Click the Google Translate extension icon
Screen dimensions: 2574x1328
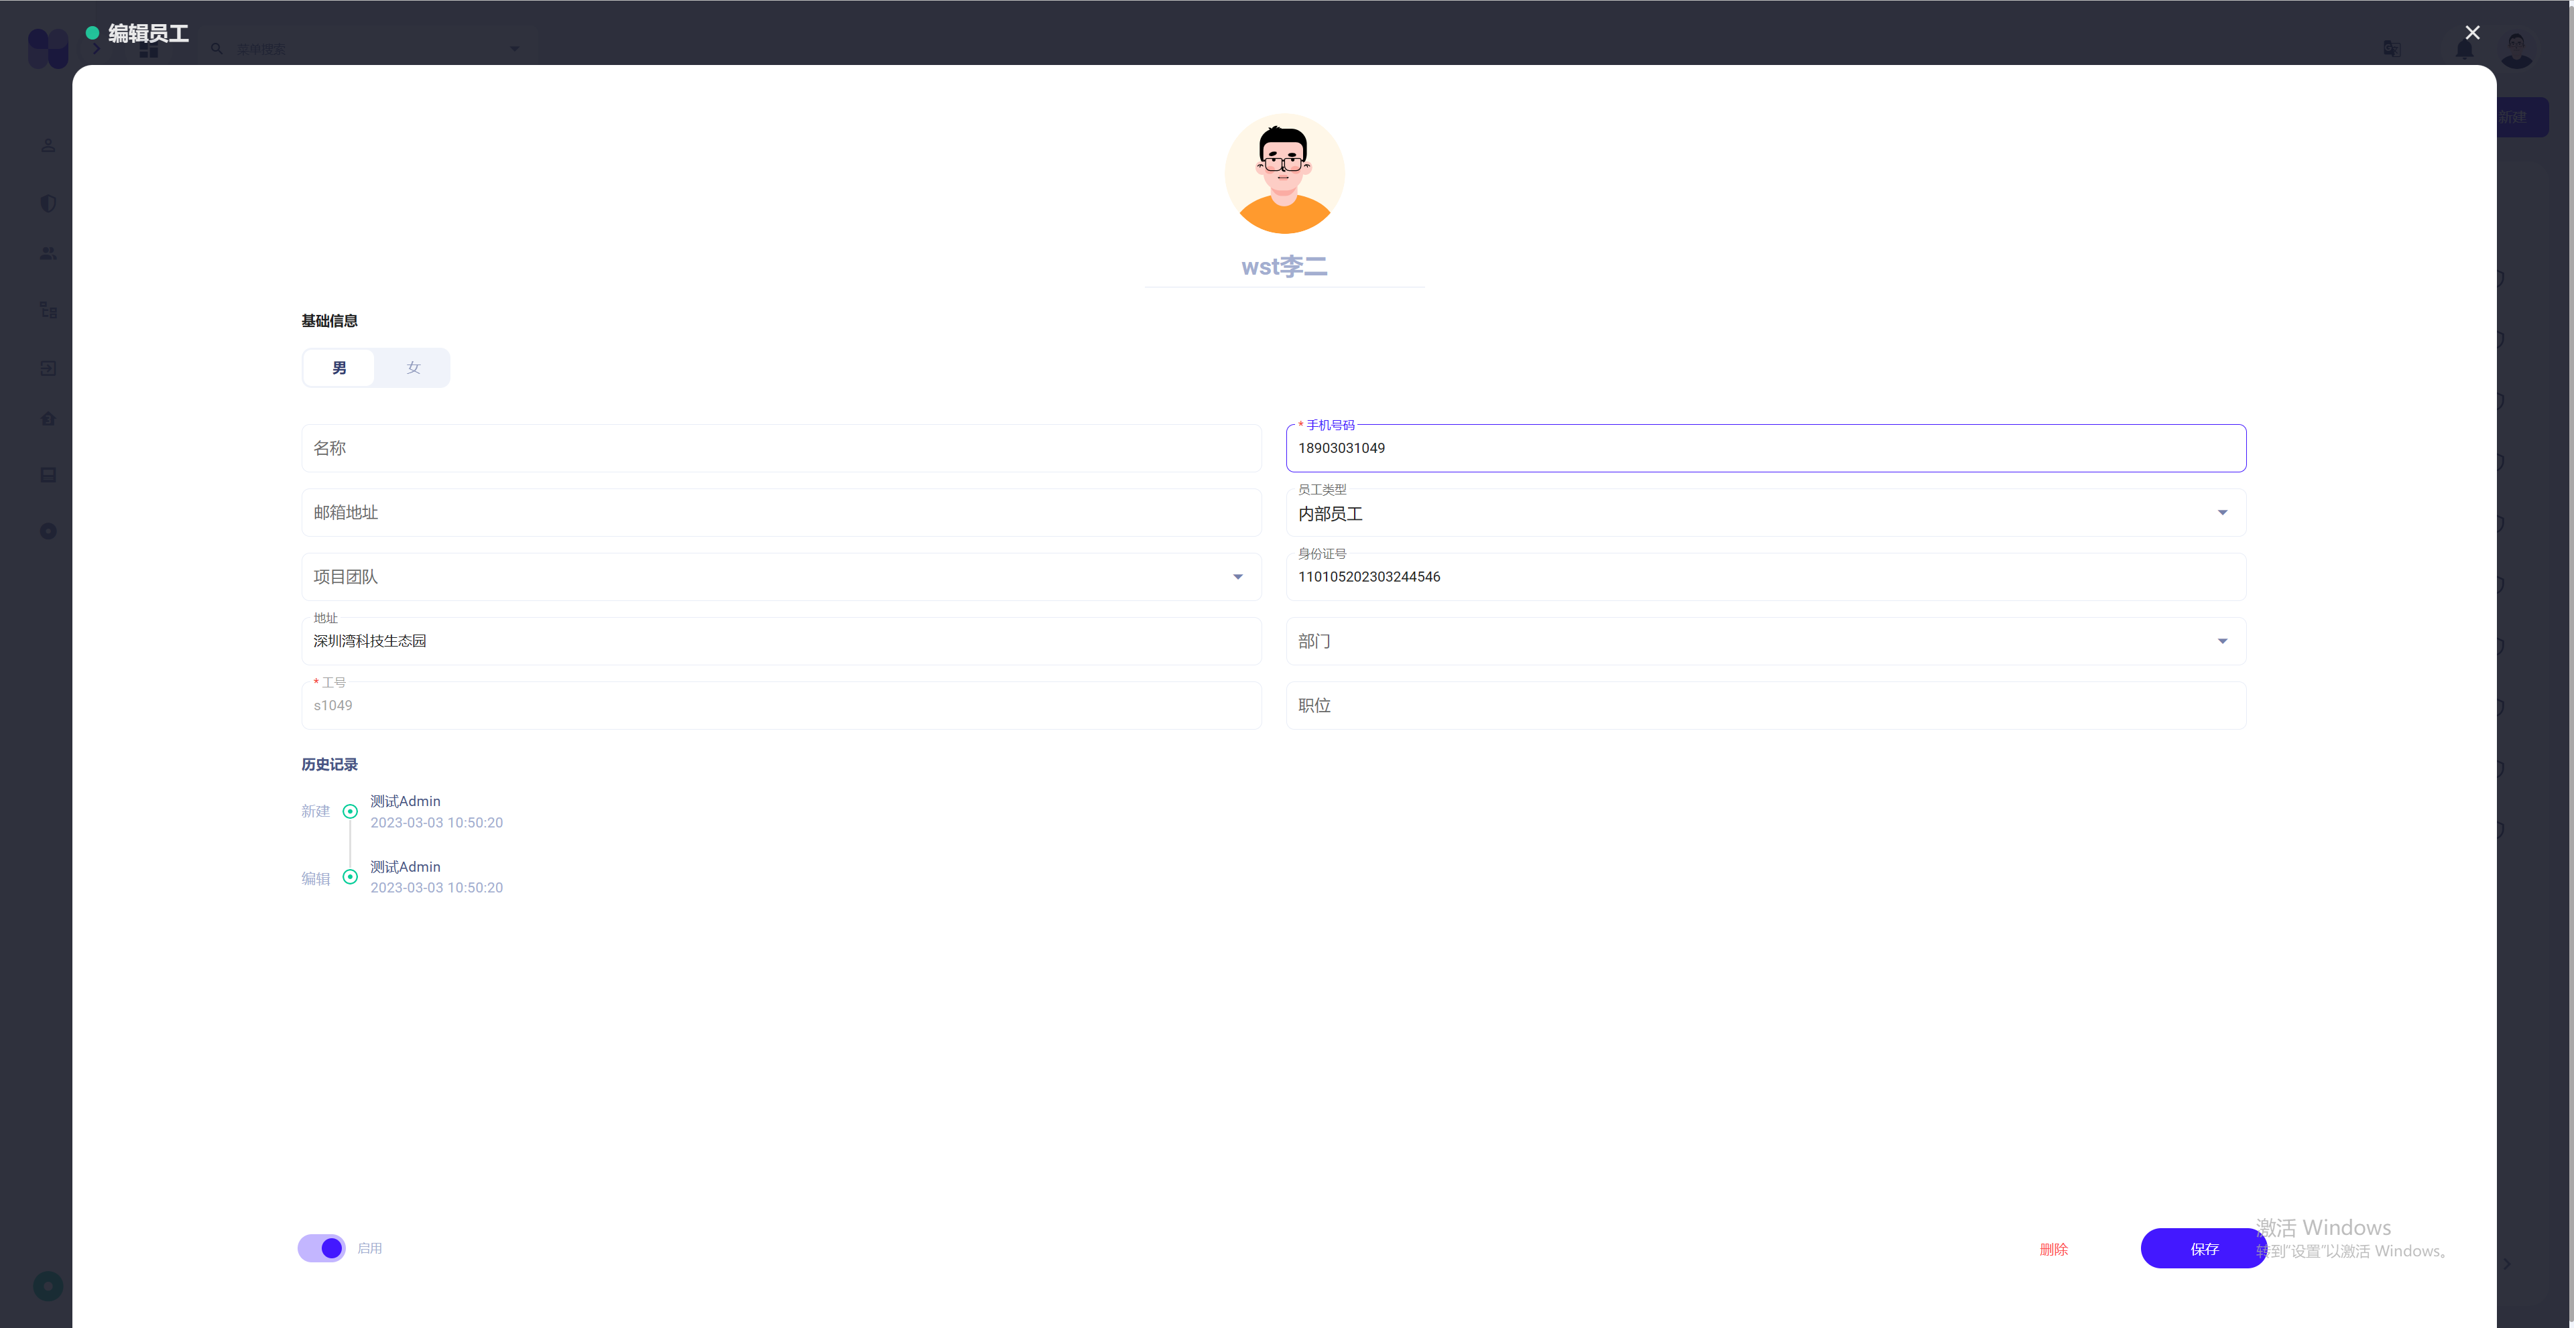point(2391,48)
